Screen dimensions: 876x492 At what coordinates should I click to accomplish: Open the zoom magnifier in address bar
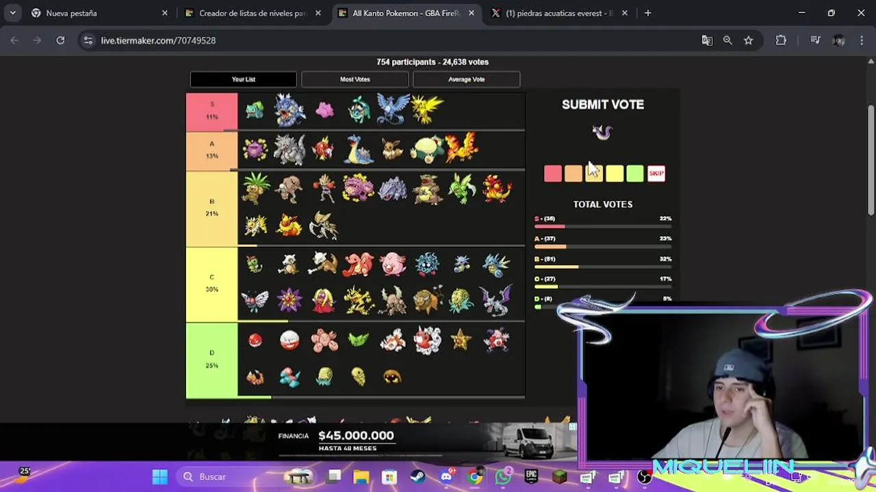click(727, 40)
